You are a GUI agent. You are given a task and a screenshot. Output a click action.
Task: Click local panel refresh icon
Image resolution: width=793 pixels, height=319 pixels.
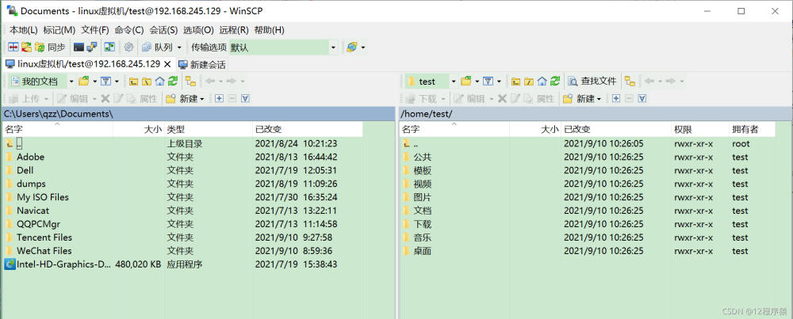pyautogui.click(x=173, y=82)
